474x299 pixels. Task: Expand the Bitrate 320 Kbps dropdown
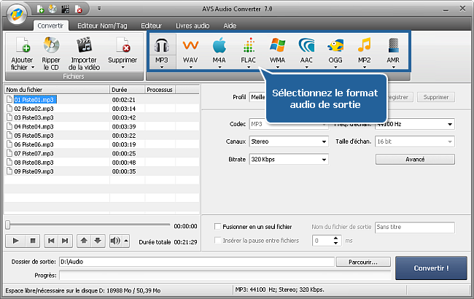point(289,159)
